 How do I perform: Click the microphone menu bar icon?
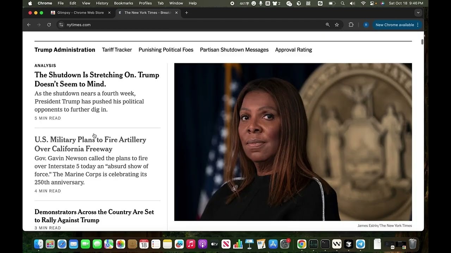[261, 3]
